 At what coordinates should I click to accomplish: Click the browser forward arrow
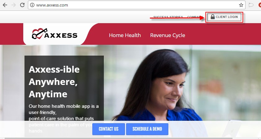(13, 5)
